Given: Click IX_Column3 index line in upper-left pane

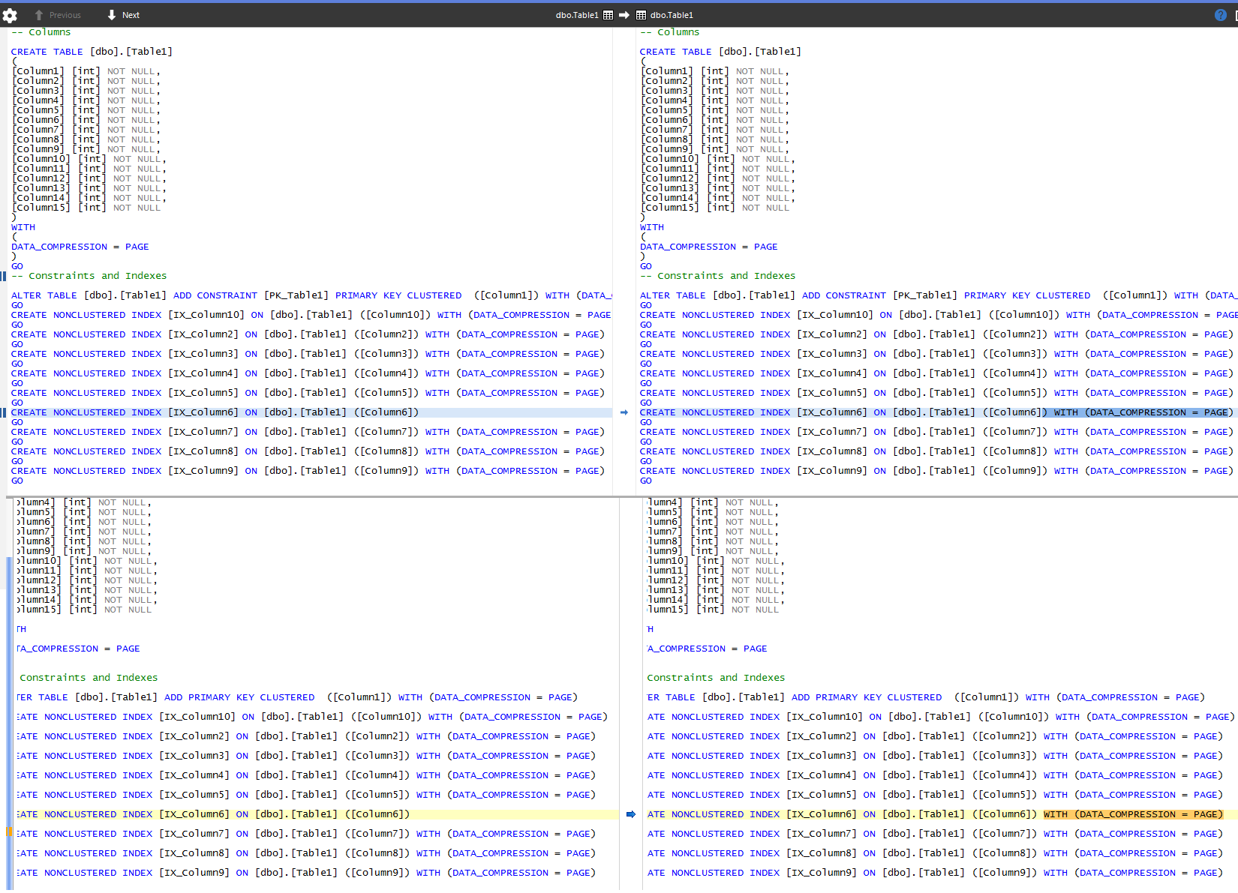Looking at the screenshot, I should (x=308, y=354).
